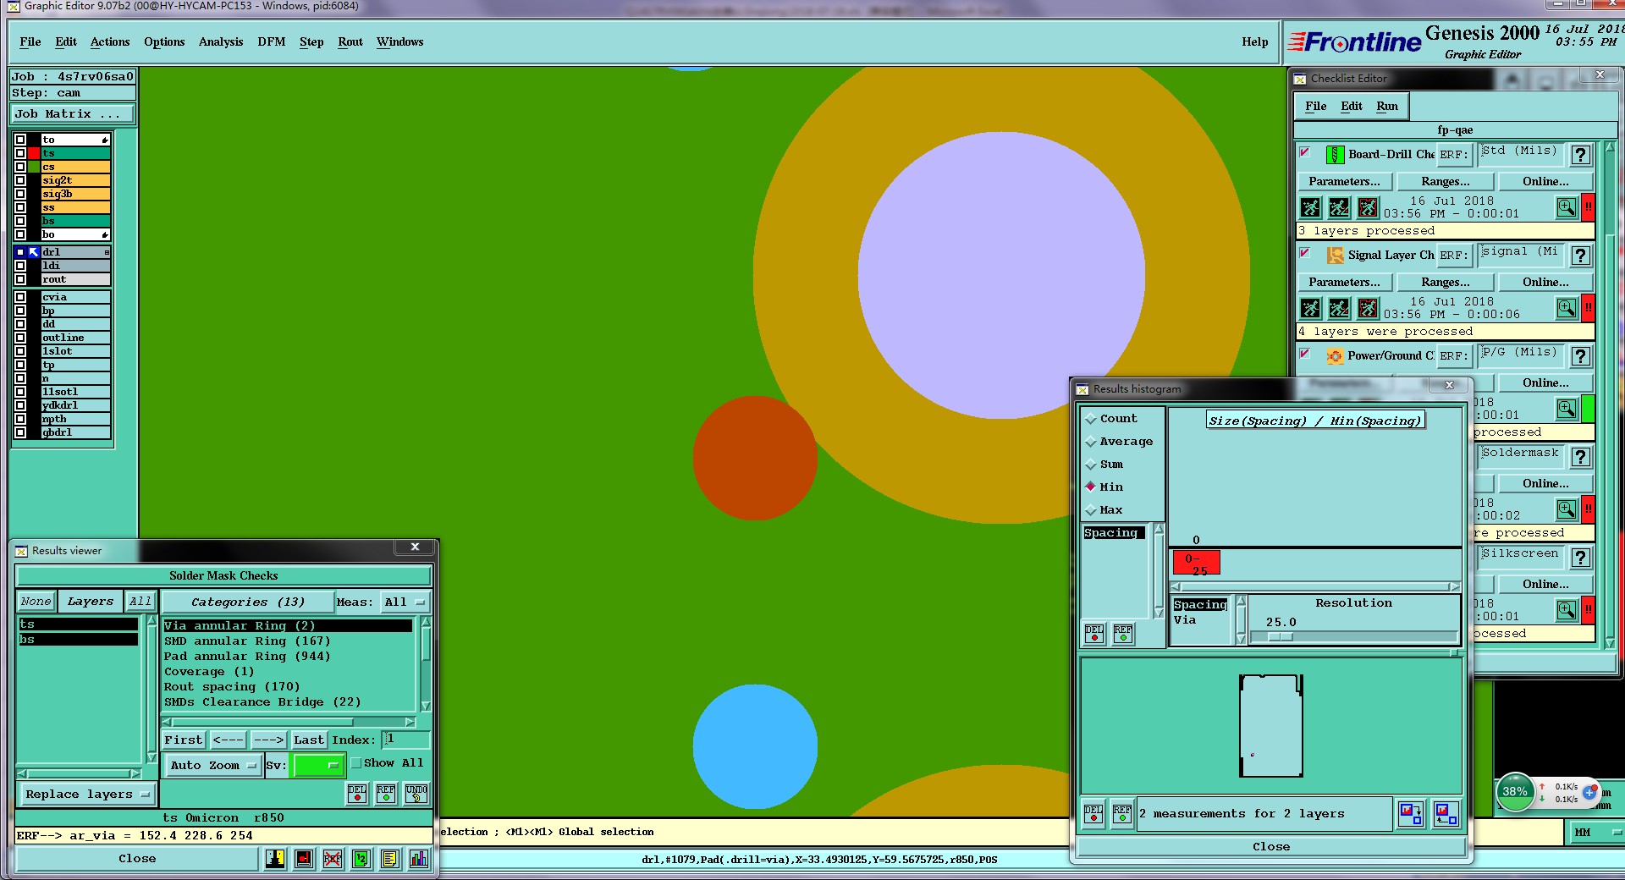Click the first running-man icon in the Signal Layer Check row
This screenshot has width=1625, height=880.
[1310, 308]
